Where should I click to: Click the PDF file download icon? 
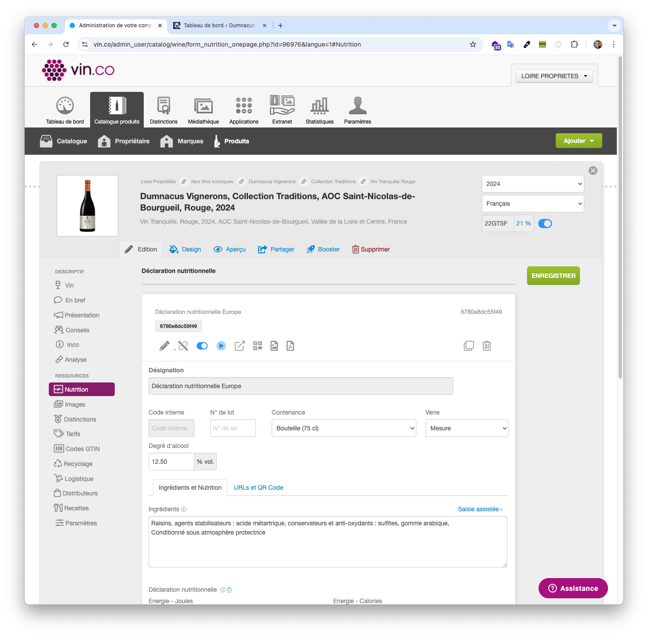tap(290, 346)
